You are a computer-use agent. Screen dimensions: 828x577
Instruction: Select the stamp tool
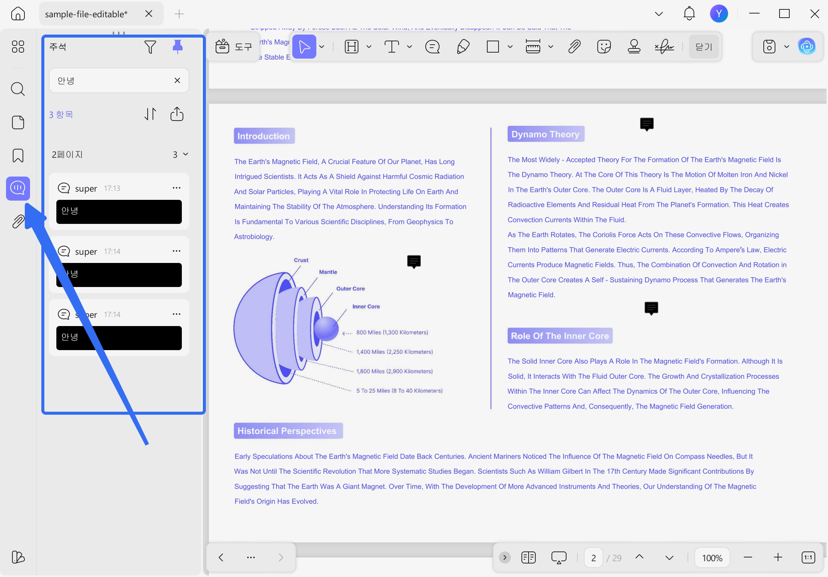(x=634, y=47)
